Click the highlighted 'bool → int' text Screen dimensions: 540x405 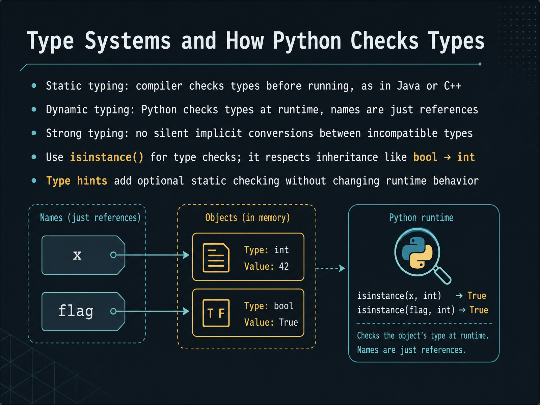tap(444, 157)
